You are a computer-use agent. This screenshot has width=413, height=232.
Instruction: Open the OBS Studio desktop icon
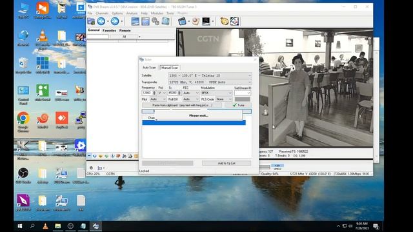point(23,175)
